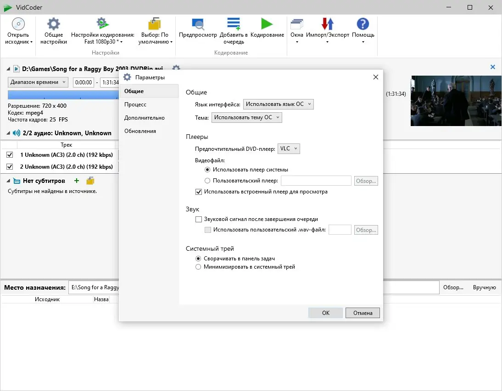502x391 pixels.
Task: Uncheck use built-in player for preview
Action: point(199,192)
